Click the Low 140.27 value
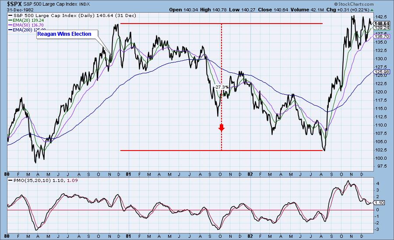 click(x=242, y=10)
